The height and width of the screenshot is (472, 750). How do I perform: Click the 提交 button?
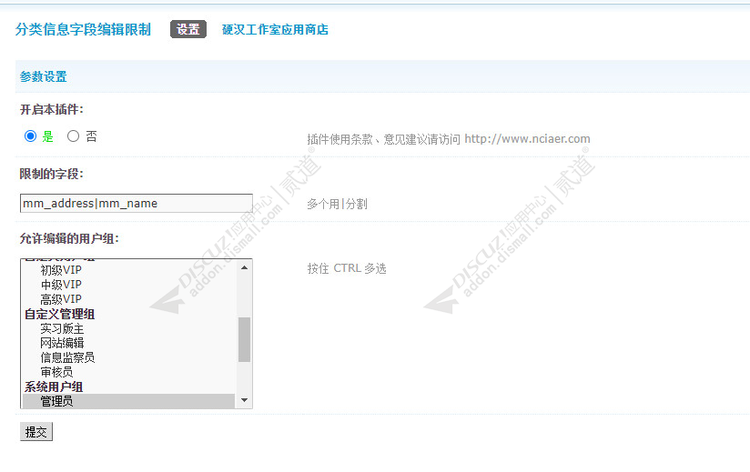click(35, 432)
